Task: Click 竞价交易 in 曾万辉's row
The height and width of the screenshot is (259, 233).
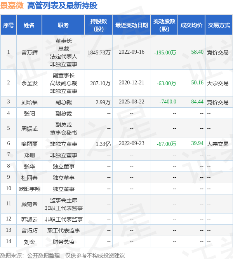Action: pyautogui.click(x=218, y=52)
